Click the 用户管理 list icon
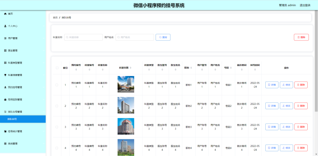The width and height of the screenshot is (318, 156). (x=5, y=38)
